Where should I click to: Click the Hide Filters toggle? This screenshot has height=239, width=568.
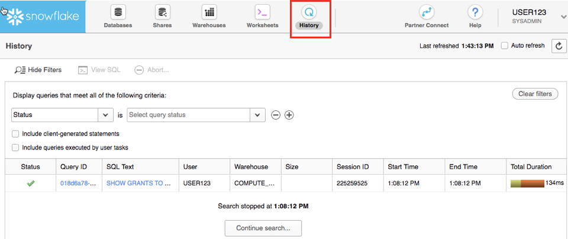(38, 70)
